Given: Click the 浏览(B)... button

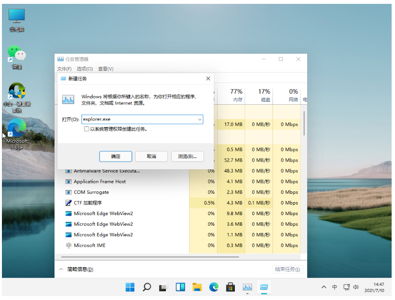Looking at the screenshot, I should tap(187, 156).
